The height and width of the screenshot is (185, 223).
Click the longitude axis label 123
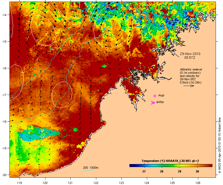pyautogui.click(x=122, y=183)
